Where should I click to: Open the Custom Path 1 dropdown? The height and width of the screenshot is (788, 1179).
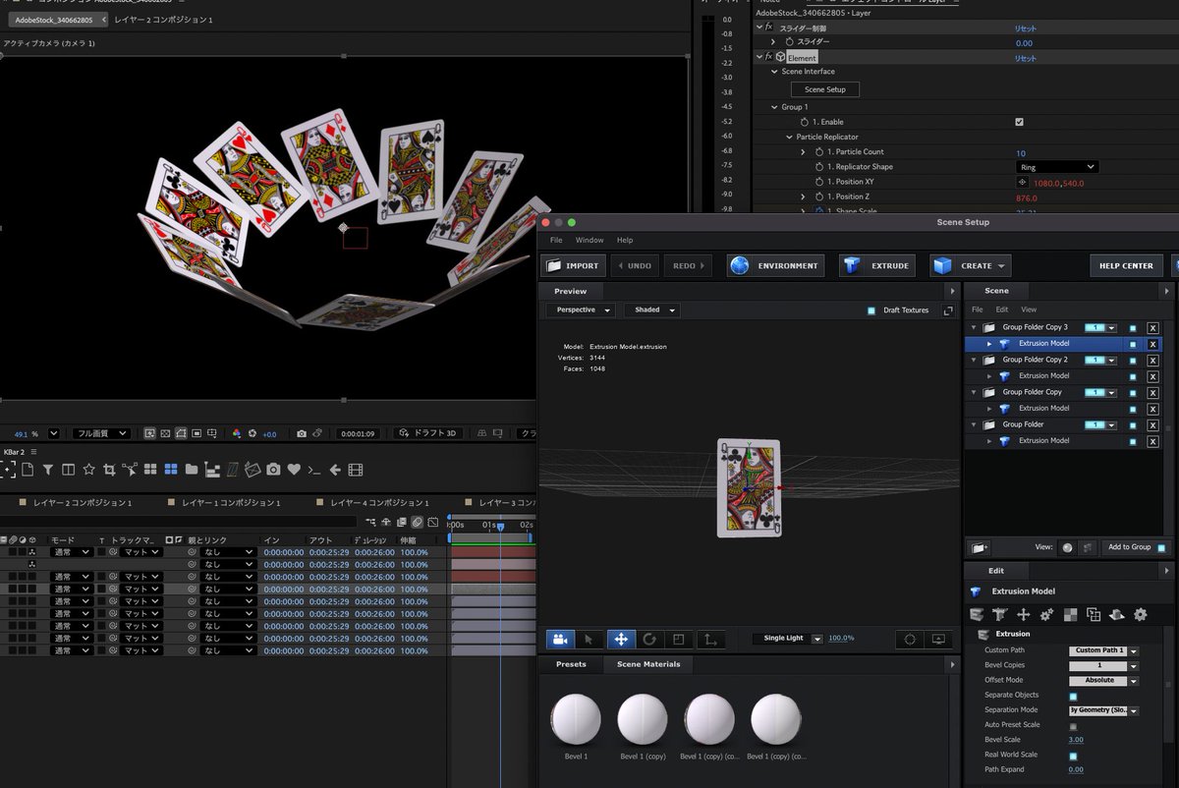pyautogui.click(x=1104, y=650)
